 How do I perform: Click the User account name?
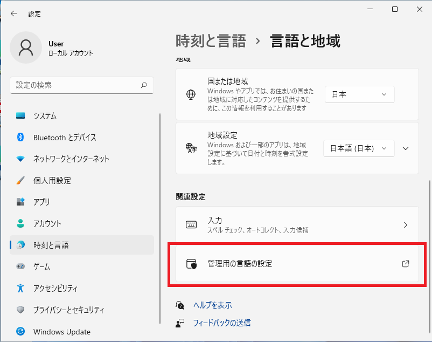56,44
